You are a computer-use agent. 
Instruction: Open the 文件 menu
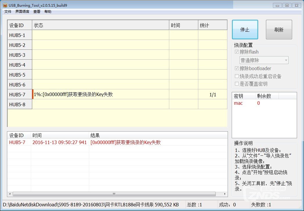click(8, 12)
